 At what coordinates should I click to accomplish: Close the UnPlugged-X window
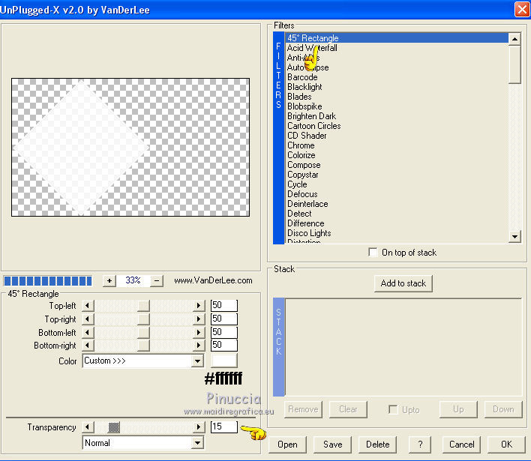522,9
